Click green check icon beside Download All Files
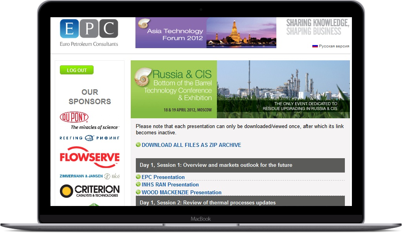 [138, 145]
